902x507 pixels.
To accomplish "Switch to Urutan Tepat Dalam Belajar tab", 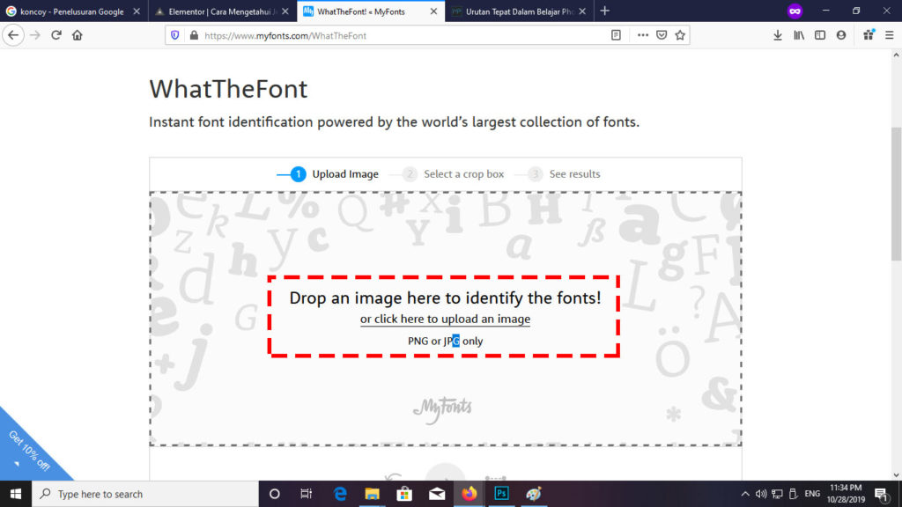I will pyautogui.click(x=520, y=11).
